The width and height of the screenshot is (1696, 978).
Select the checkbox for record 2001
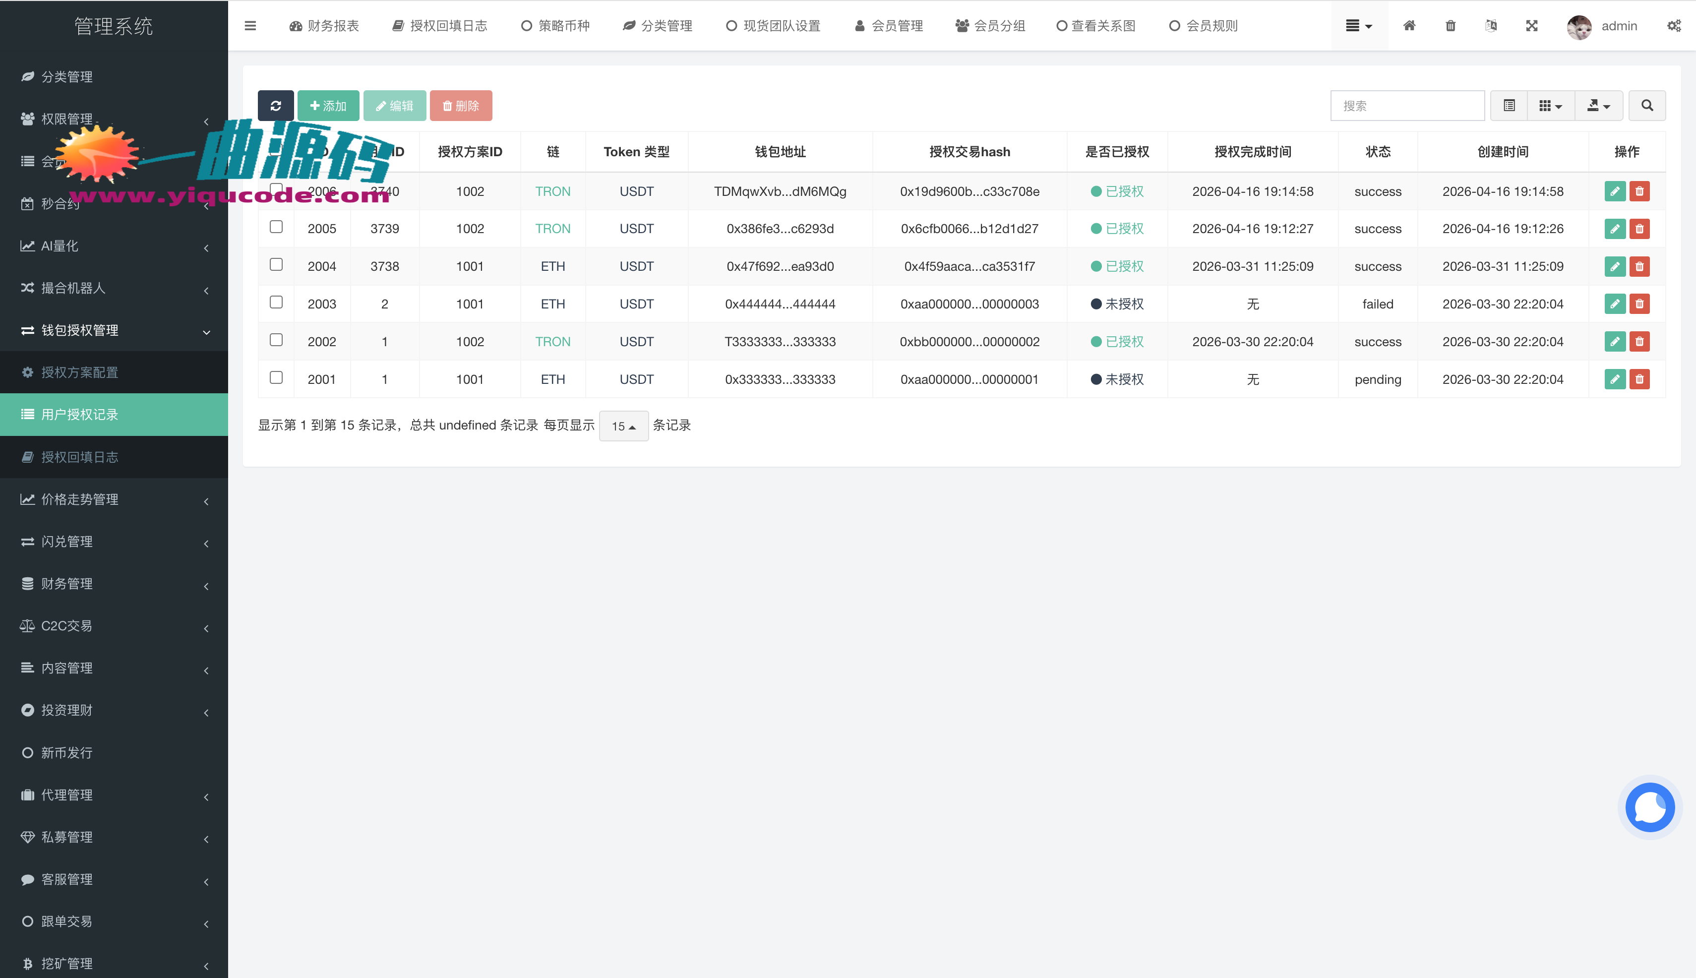tap(276, 377)
